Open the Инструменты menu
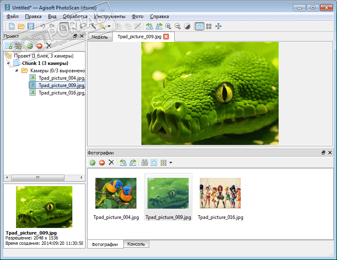The height and width of the screenshot is (260, 337). click(110, 16)
